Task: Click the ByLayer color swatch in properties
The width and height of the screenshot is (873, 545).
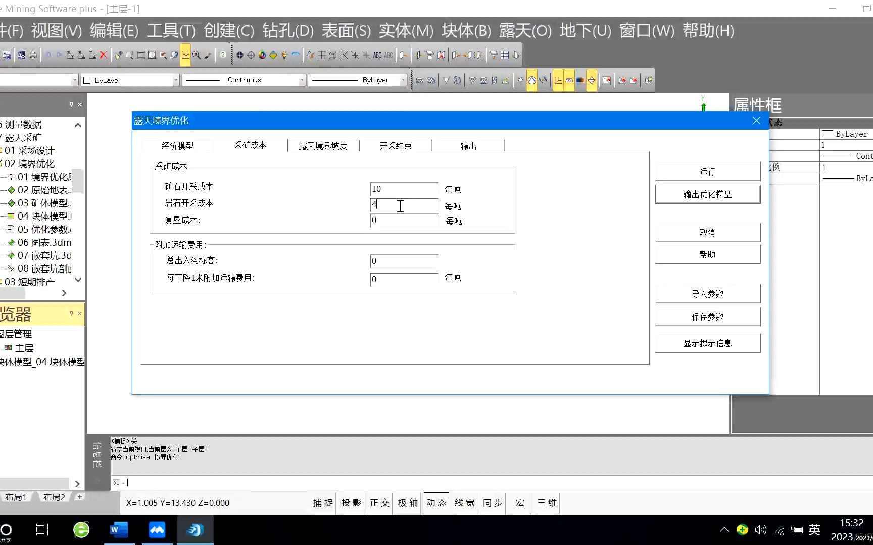Action: (828, 134)
